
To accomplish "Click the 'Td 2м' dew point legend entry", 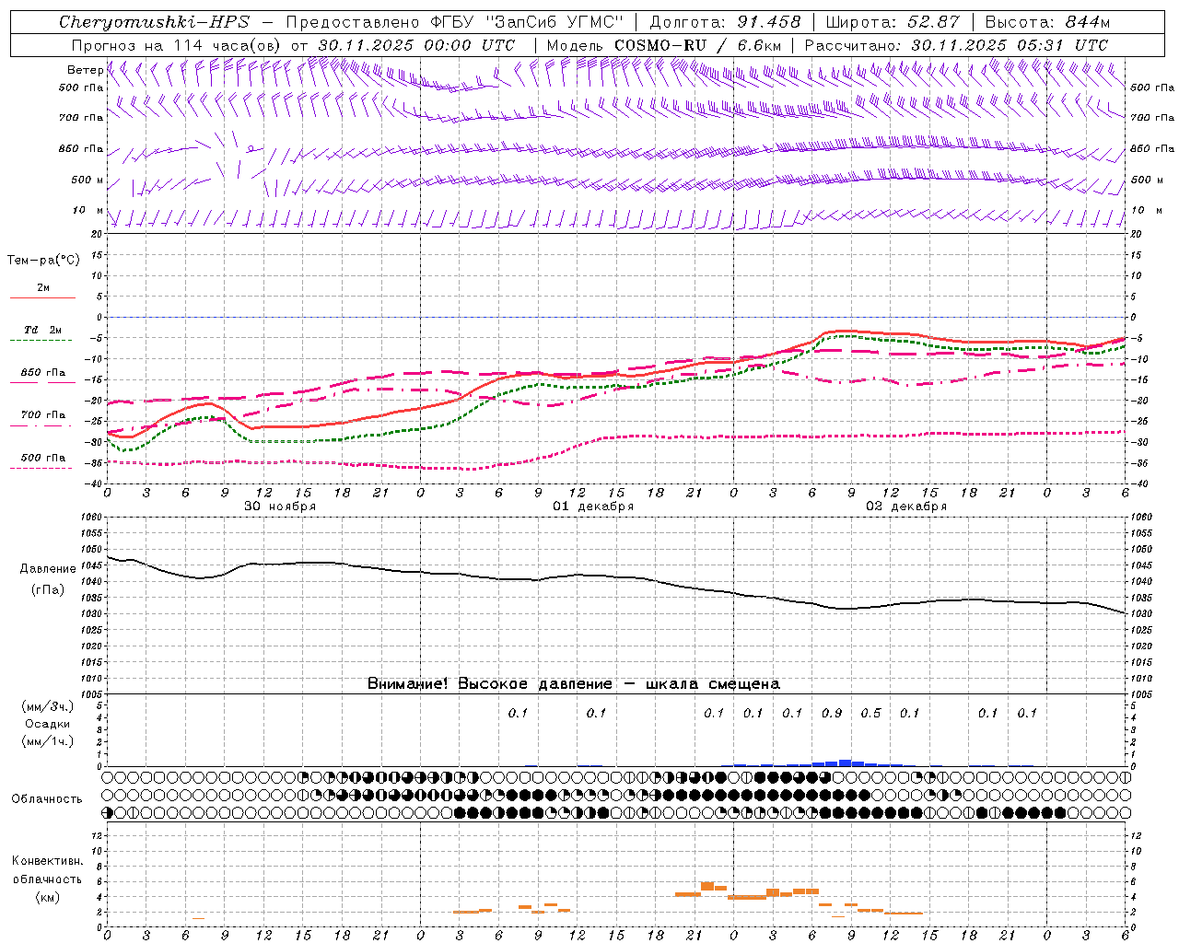I will tap(43, 330).
